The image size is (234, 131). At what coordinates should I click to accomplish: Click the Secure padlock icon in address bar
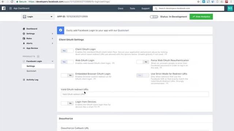tap(17, 1)
